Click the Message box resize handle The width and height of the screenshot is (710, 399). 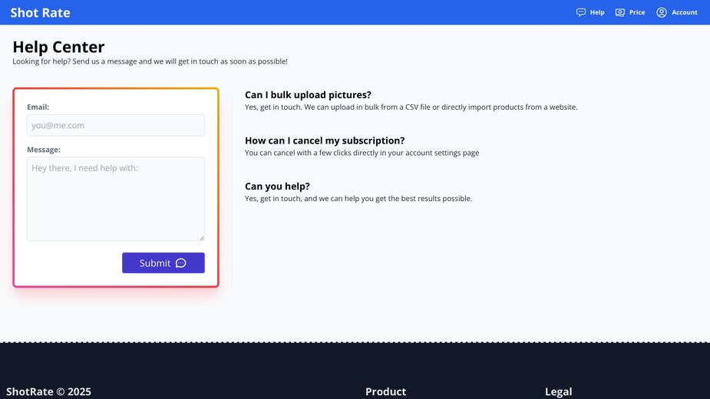click(x=201, y=238)
